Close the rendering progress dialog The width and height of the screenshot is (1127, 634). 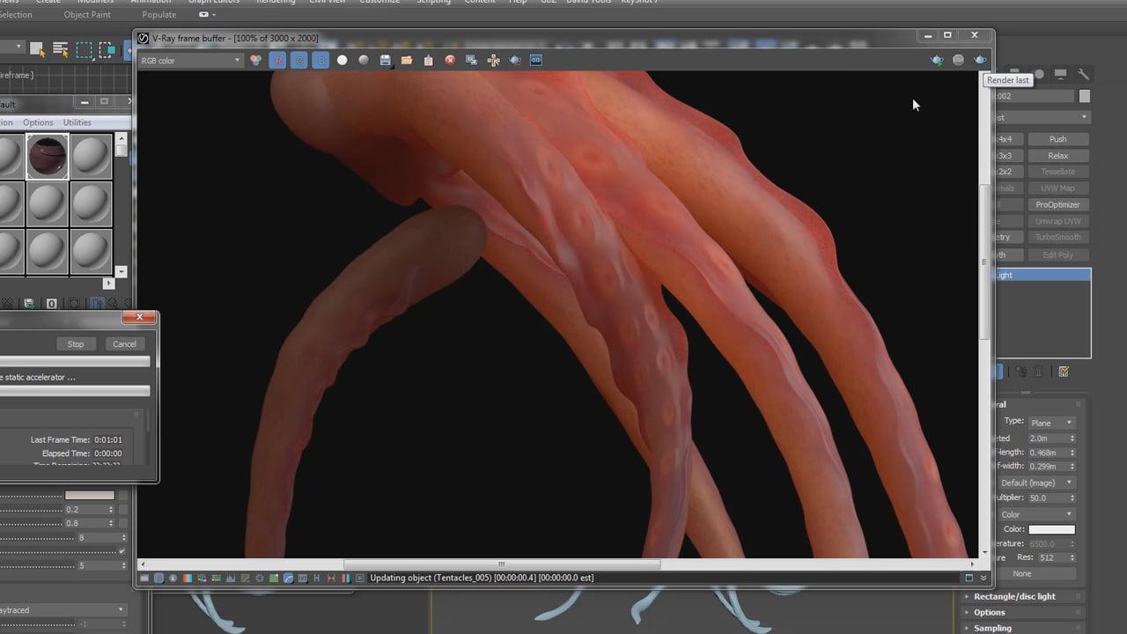[x=139, y=317]
